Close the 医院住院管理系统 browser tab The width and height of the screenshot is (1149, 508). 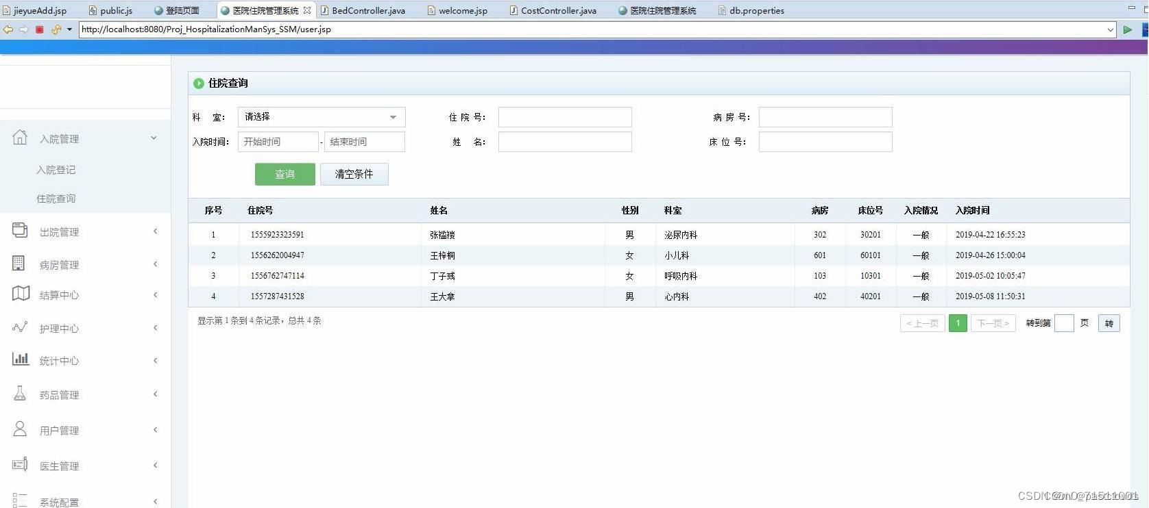(306, 10)
